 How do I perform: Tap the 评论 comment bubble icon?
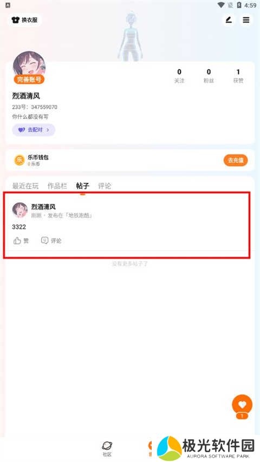44,240
